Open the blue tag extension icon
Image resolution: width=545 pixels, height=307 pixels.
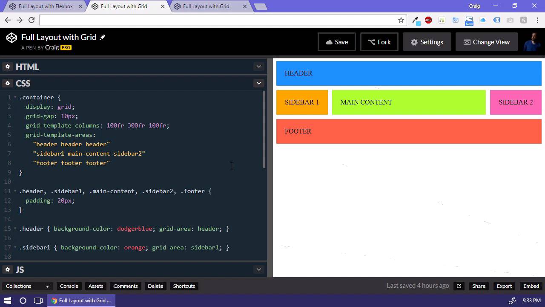pos(496,20)
